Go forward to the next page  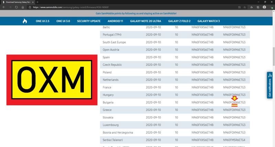click(10, 7)
